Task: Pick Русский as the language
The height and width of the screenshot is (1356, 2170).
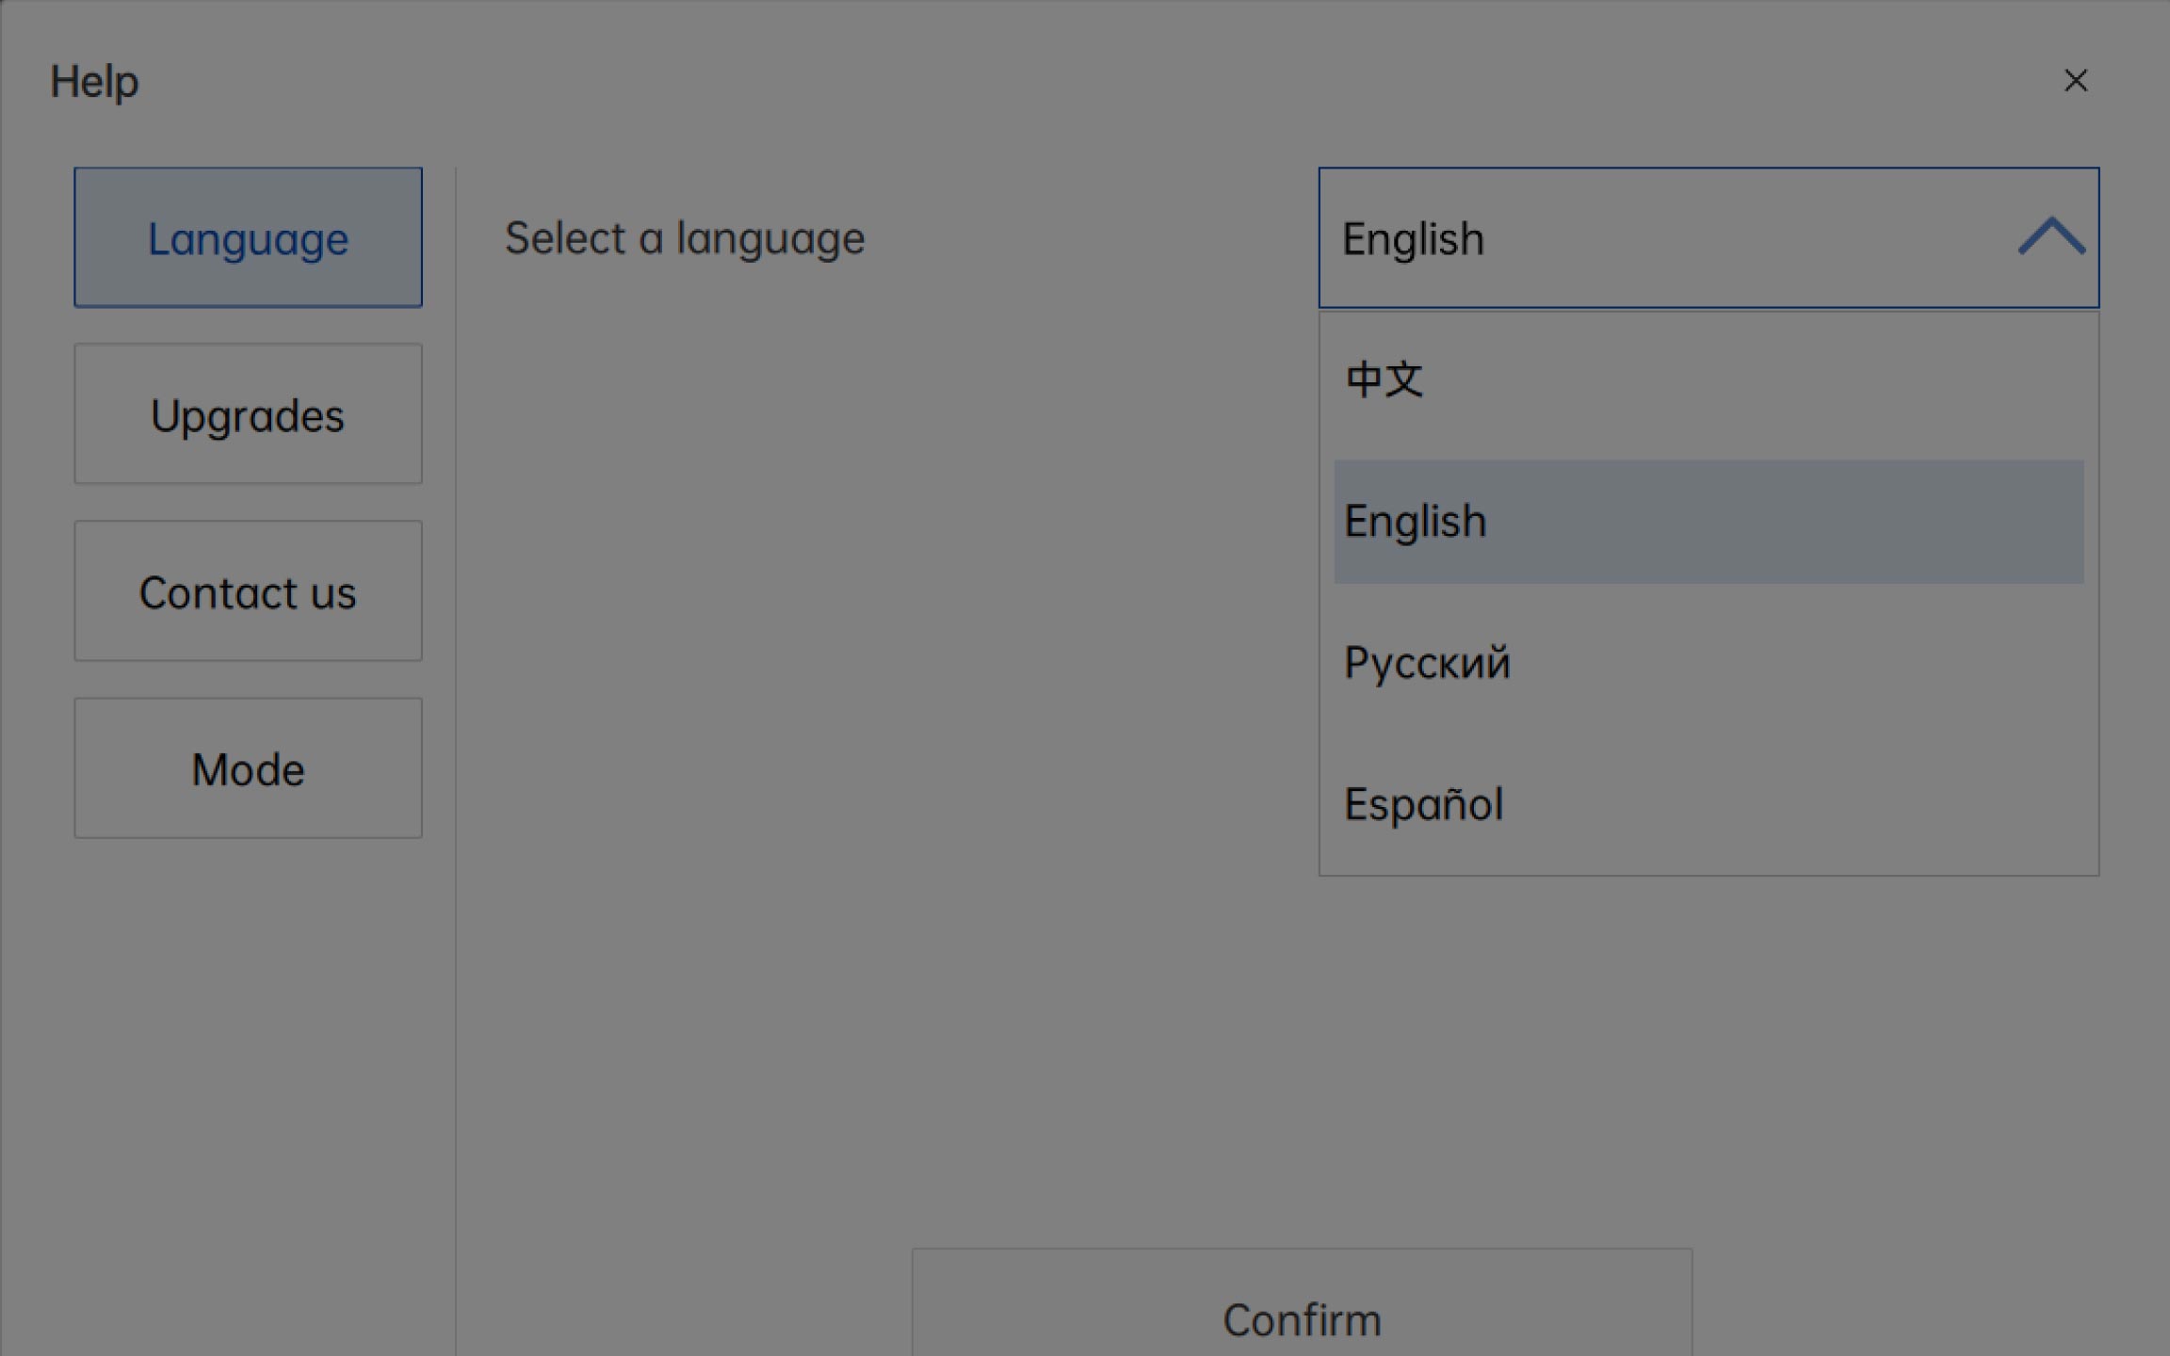Action: [x=1708, y=663]
